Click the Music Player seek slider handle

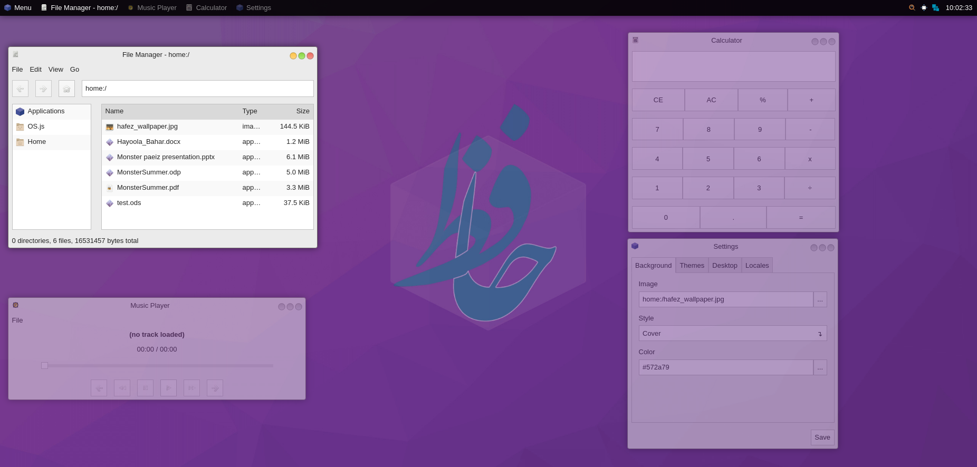click(x=45, y=366)
